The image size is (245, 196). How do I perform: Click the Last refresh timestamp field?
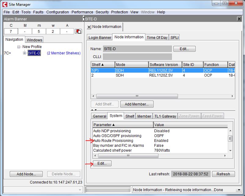(191, 174)
